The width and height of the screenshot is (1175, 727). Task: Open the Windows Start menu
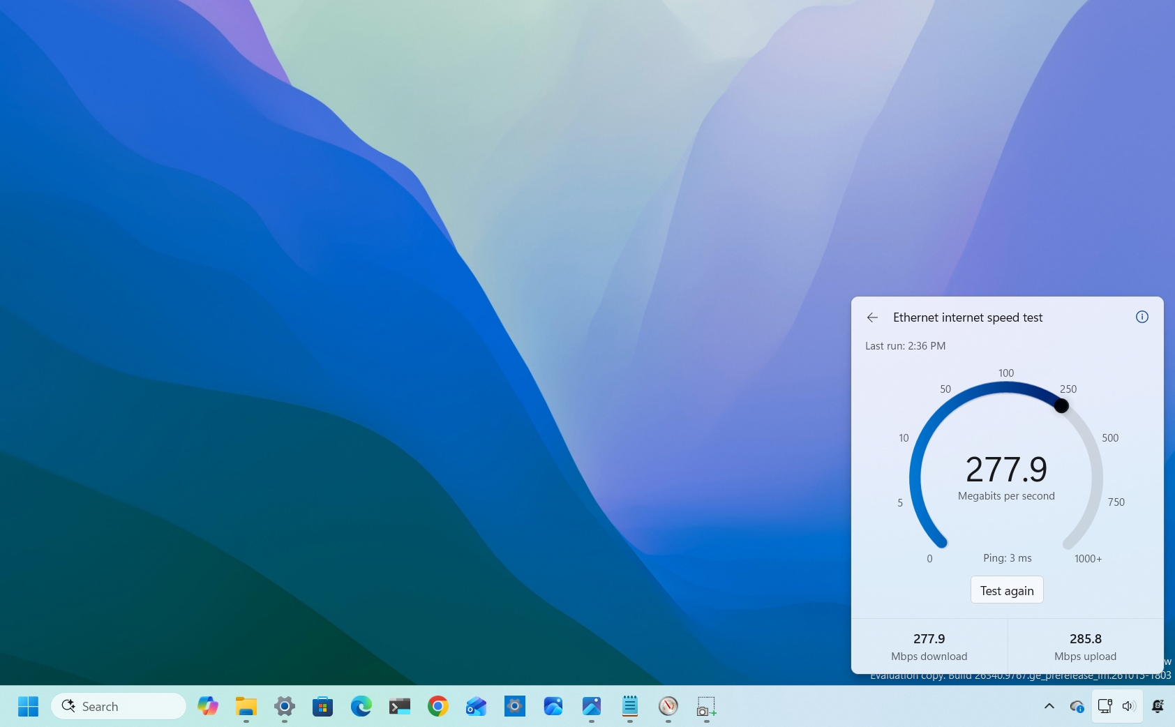tap(28, 706)
